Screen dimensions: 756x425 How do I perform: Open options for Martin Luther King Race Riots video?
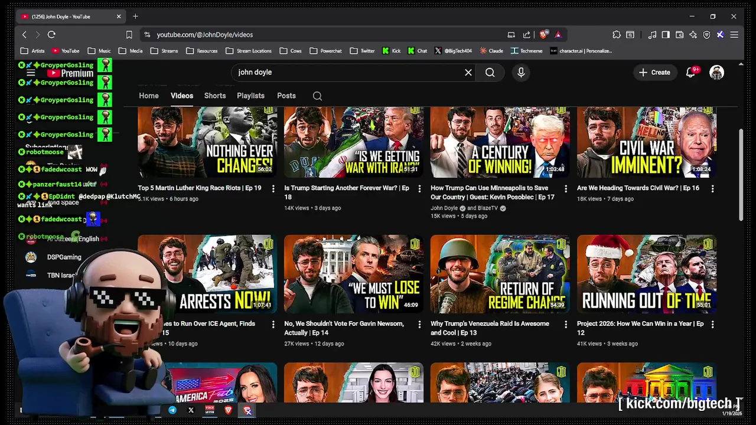pyautogui.click(x=273, y=189)
